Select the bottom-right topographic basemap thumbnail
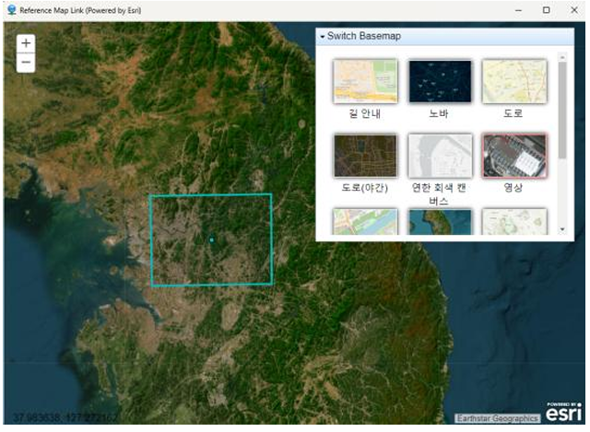The height and width of the screenshot is (432, 590). click(x=514, y=222)
